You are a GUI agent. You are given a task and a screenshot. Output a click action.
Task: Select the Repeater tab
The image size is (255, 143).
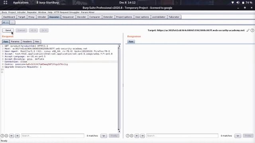[54, 17]
